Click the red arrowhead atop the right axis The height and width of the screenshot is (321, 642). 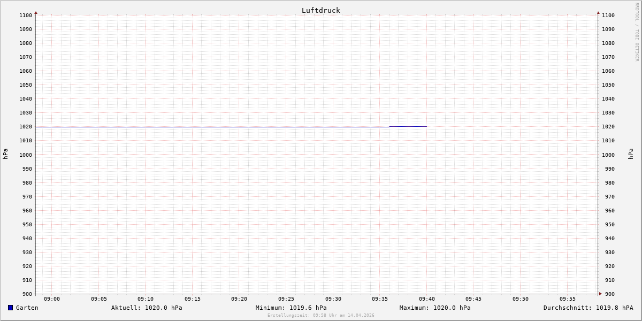pos(598,12)
